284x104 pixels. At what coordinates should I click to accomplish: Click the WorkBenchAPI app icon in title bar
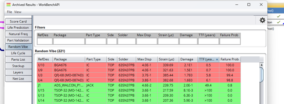point(8,5)
